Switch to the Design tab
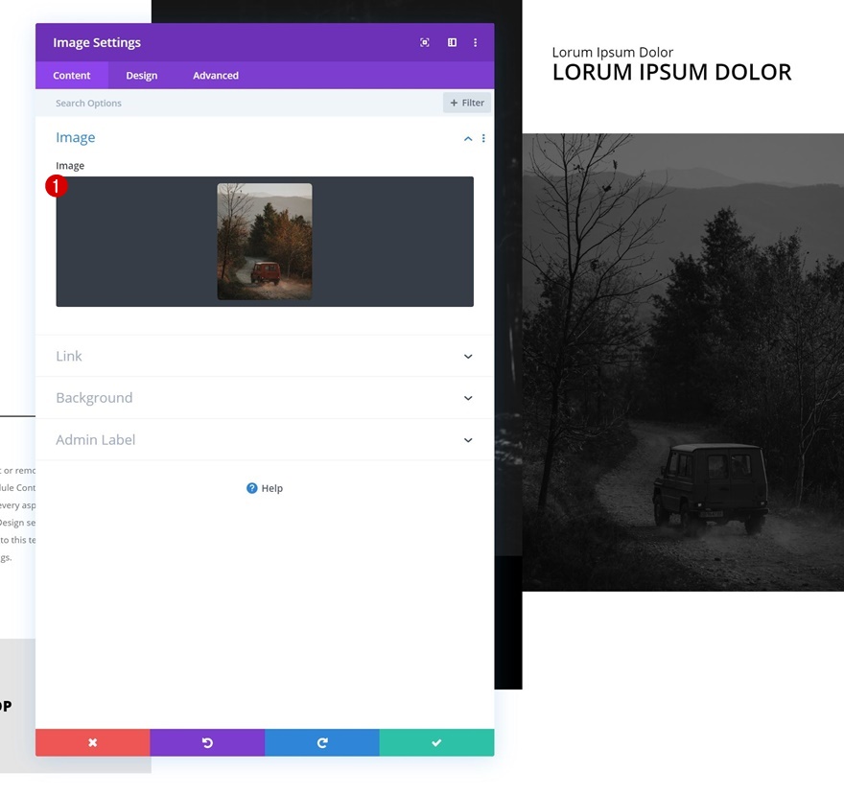Viewport: 844px width, 795px height. [x=142, y=76]
